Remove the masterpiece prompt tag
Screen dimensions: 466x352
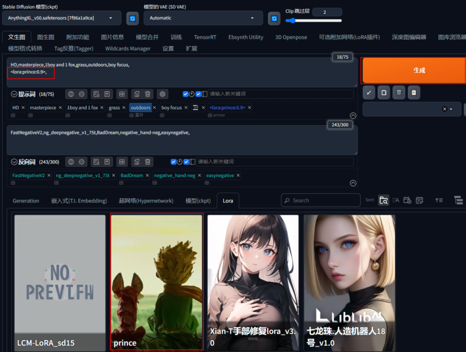point(60,107)
